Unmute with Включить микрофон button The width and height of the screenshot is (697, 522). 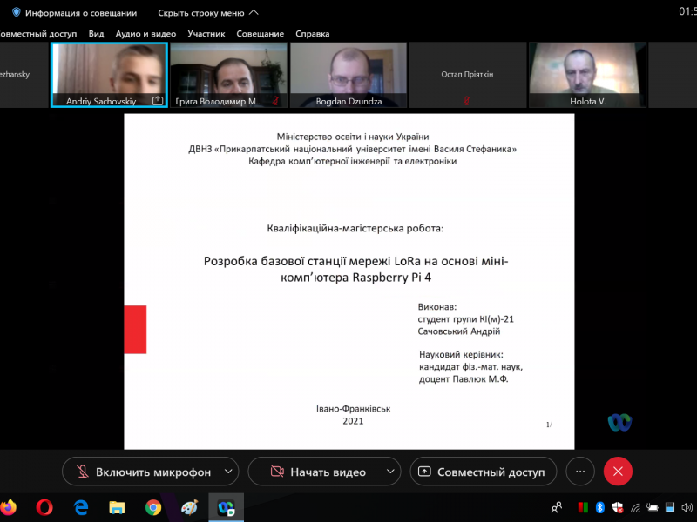coord(143,472)
